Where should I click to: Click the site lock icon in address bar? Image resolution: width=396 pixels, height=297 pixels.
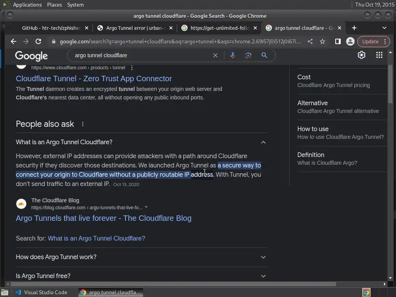point(53,41)
